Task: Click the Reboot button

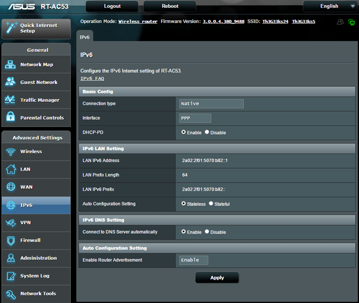Action: (170, 6)
